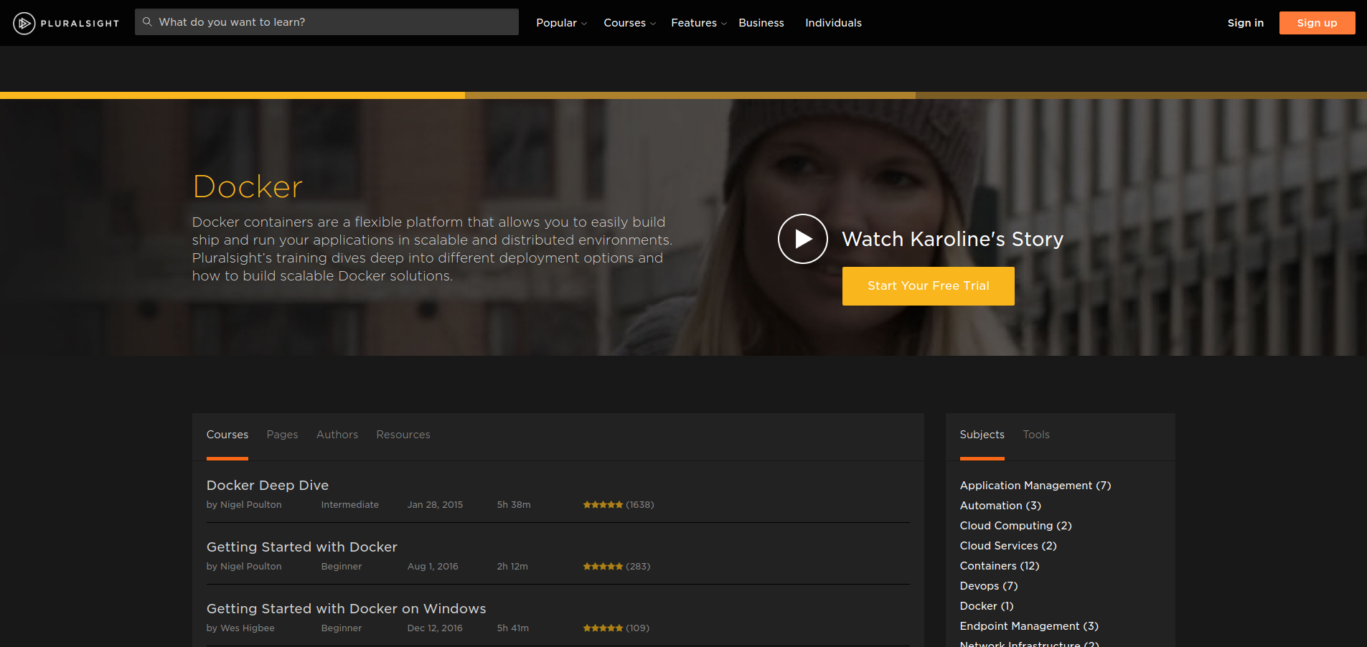The width and height of the screenshot is (1367, 647).
Task: Click the '2h 12m' duration
Action: coord(512,567)
